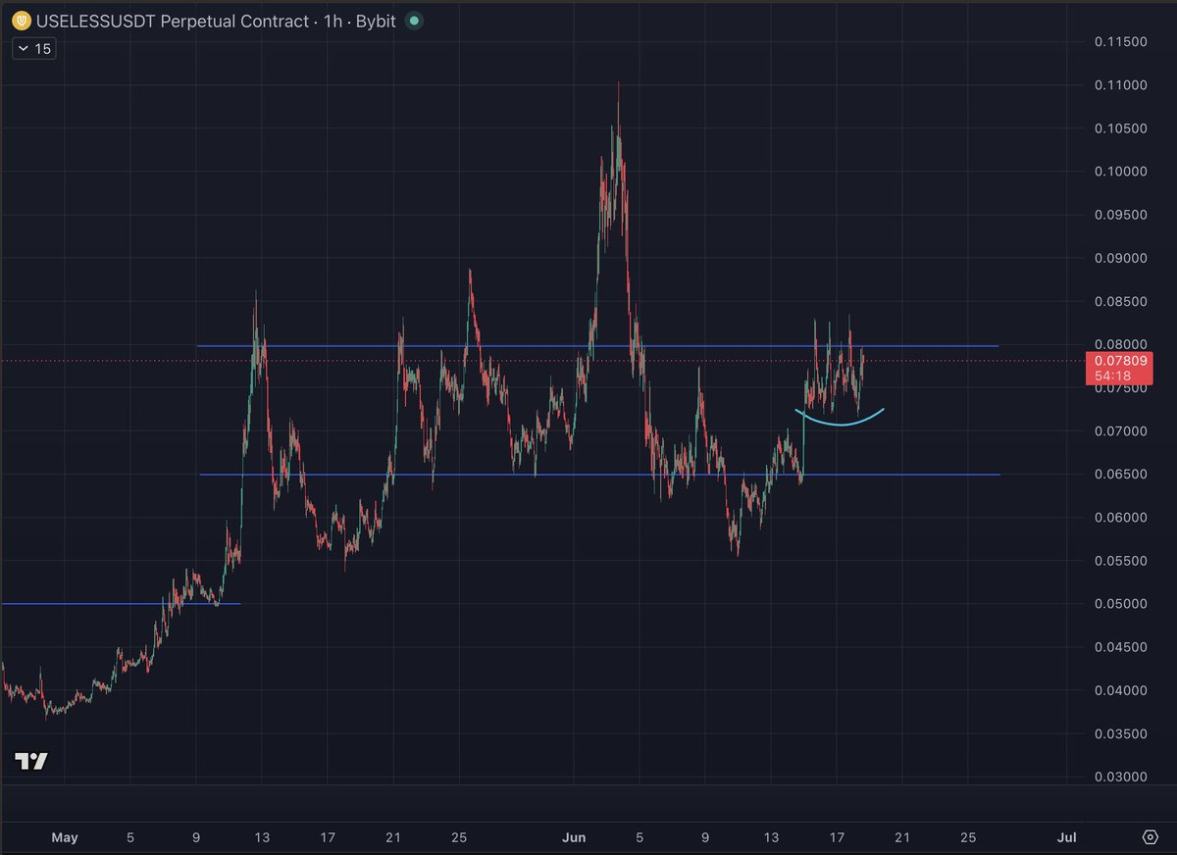Click the Jul label on time axis
Viewport: 1177px width, 855px height.
click(x=1067, y=837)
